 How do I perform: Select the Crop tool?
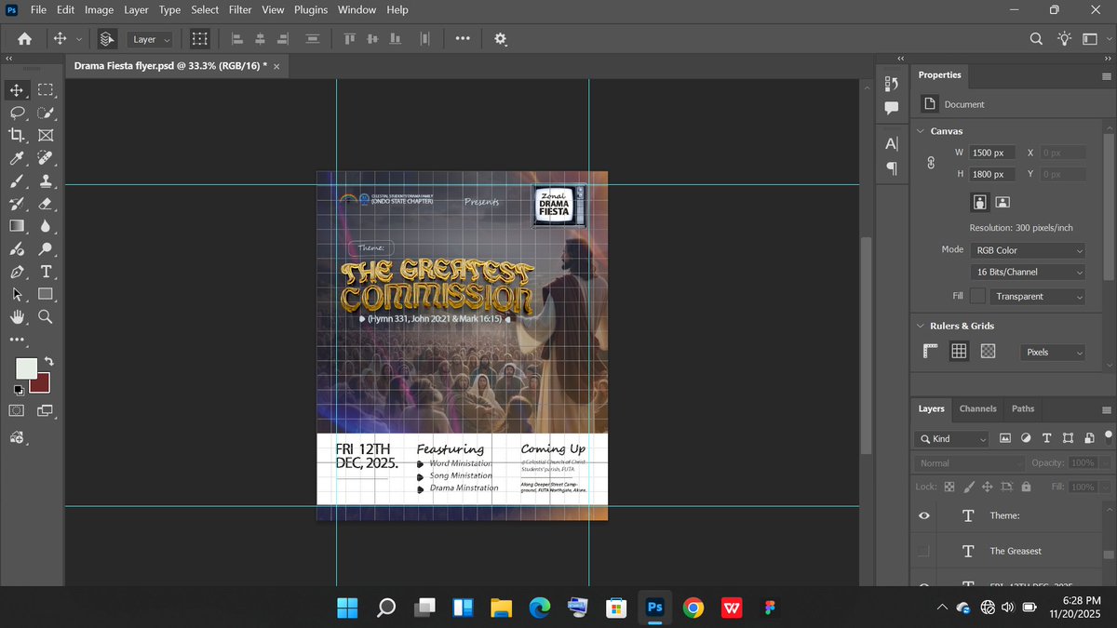click(x=17, y=135)
